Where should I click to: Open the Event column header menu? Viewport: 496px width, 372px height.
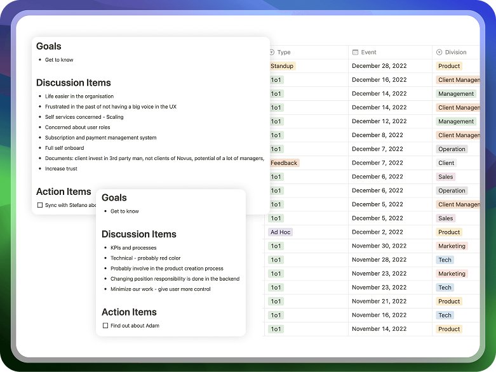390,52
